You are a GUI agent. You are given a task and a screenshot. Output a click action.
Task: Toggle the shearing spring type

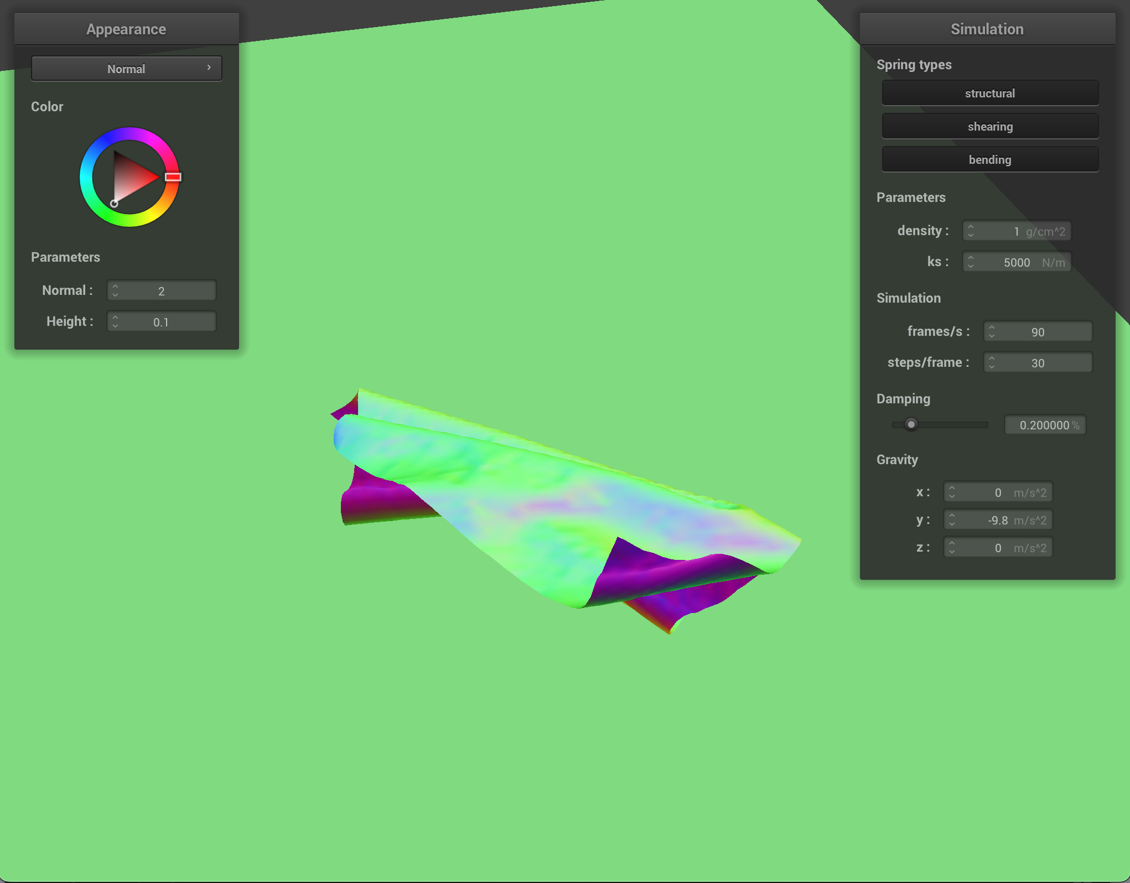(x=990, y=126)
